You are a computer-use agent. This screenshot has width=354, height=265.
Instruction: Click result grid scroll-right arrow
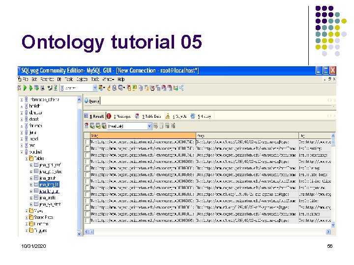[x=328, y=232]
